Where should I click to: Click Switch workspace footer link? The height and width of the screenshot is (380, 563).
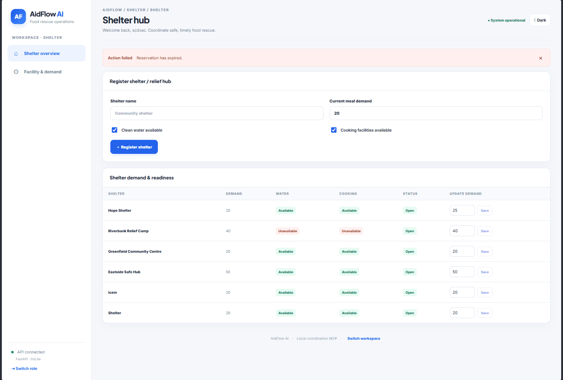pyautogui.click(x=363, y=339)
